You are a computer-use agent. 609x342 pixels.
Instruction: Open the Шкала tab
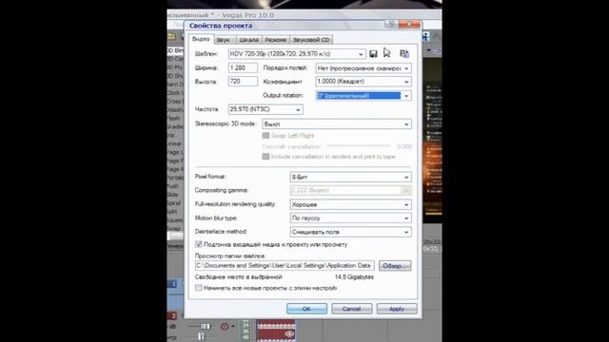coord(248,40)
